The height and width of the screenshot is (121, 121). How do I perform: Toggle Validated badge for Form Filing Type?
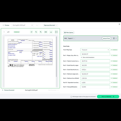(114, 50)
